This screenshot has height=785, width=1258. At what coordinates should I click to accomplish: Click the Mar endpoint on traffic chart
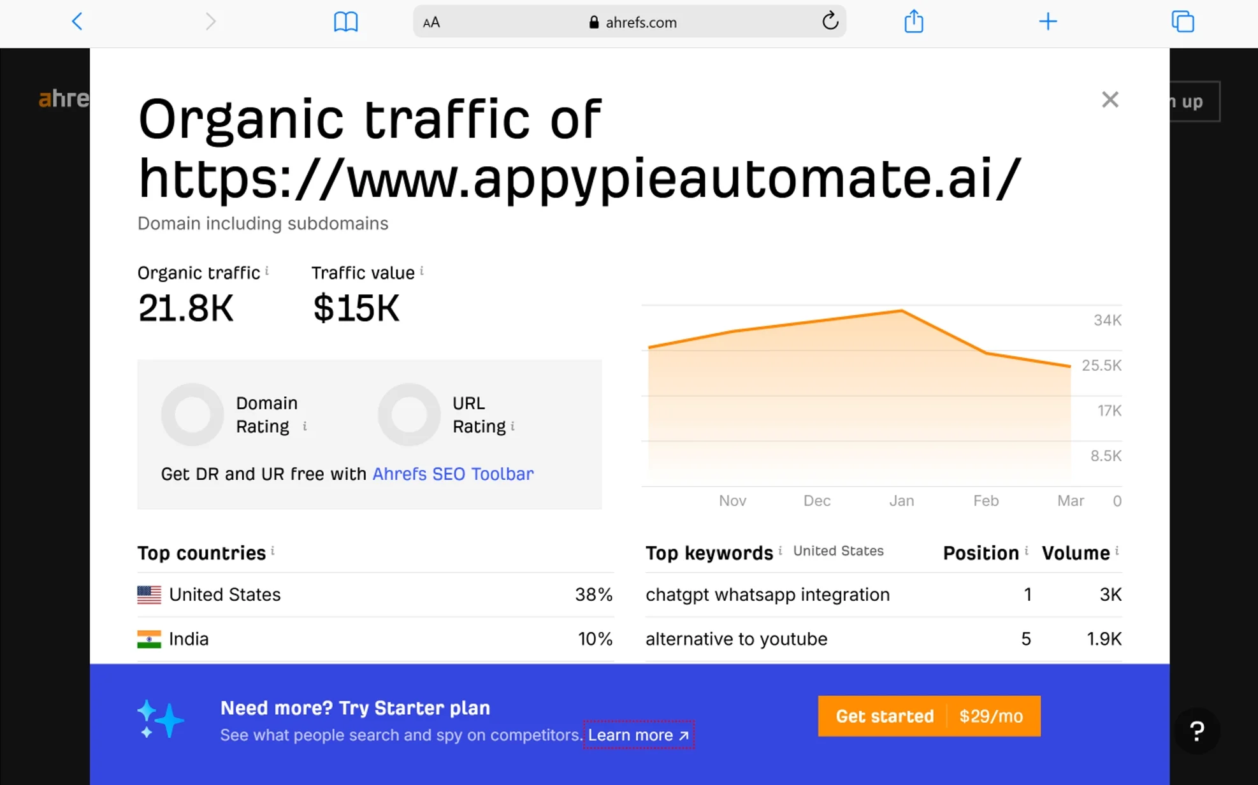coord(1070,366)
